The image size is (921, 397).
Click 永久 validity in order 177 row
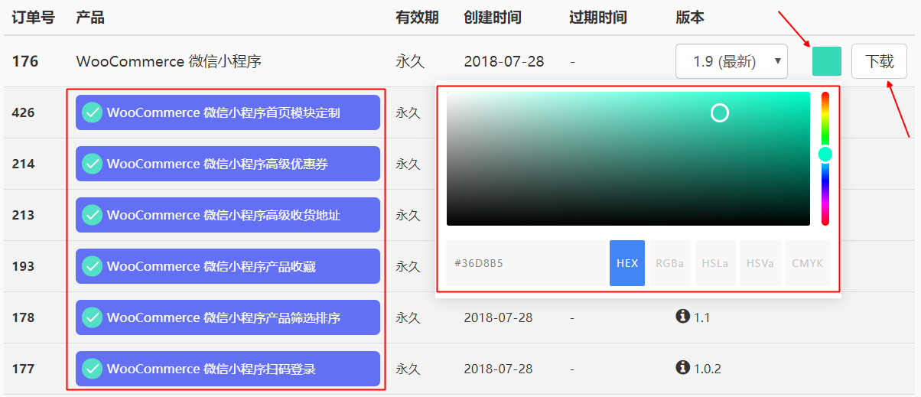408,369
